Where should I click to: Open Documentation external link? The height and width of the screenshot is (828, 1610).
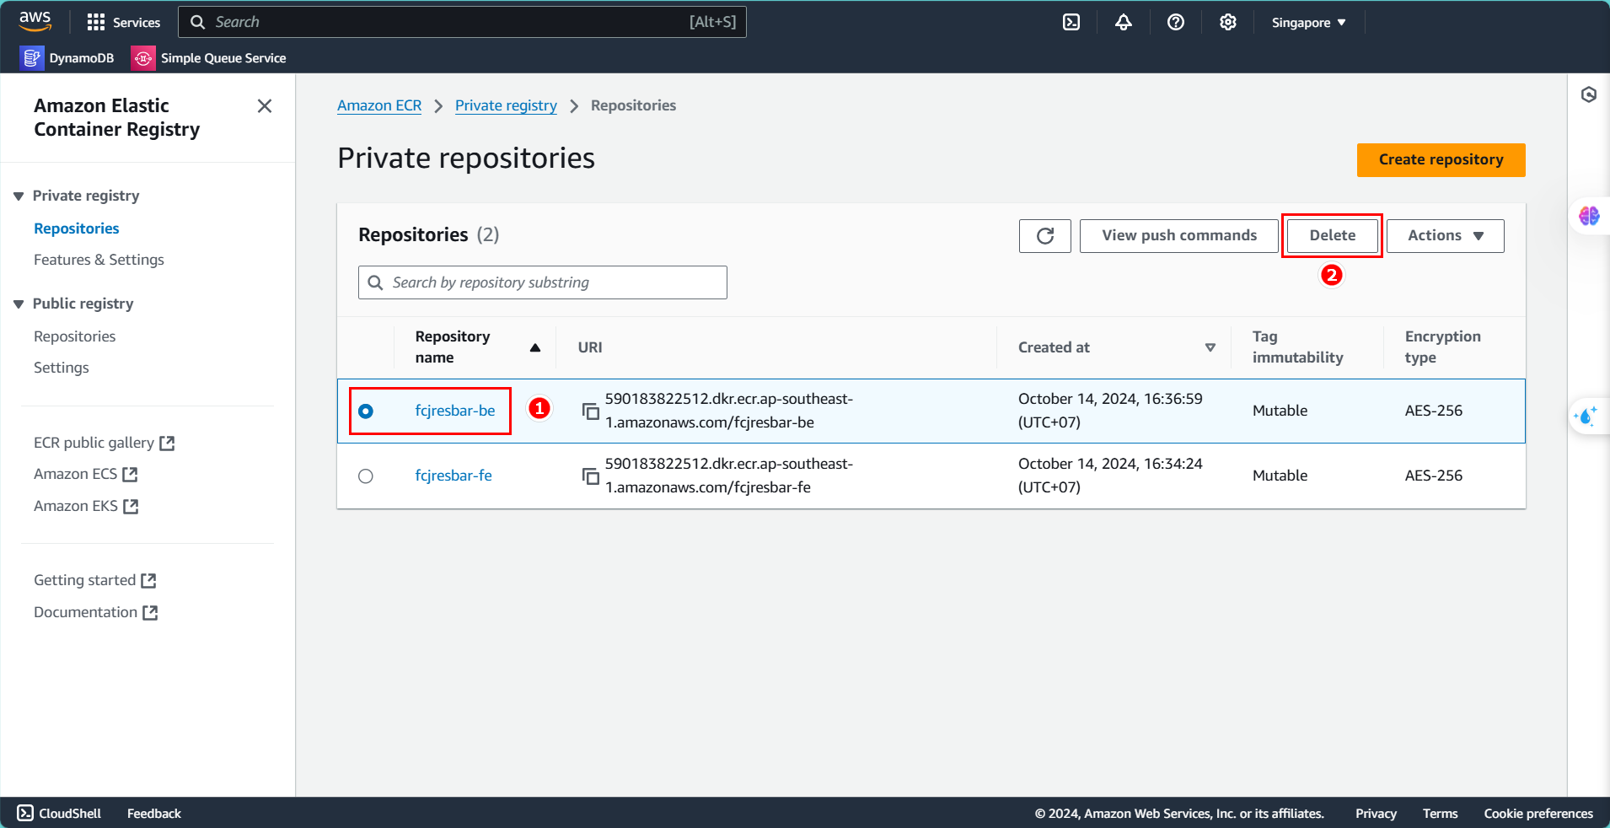(x=95, y=612)
